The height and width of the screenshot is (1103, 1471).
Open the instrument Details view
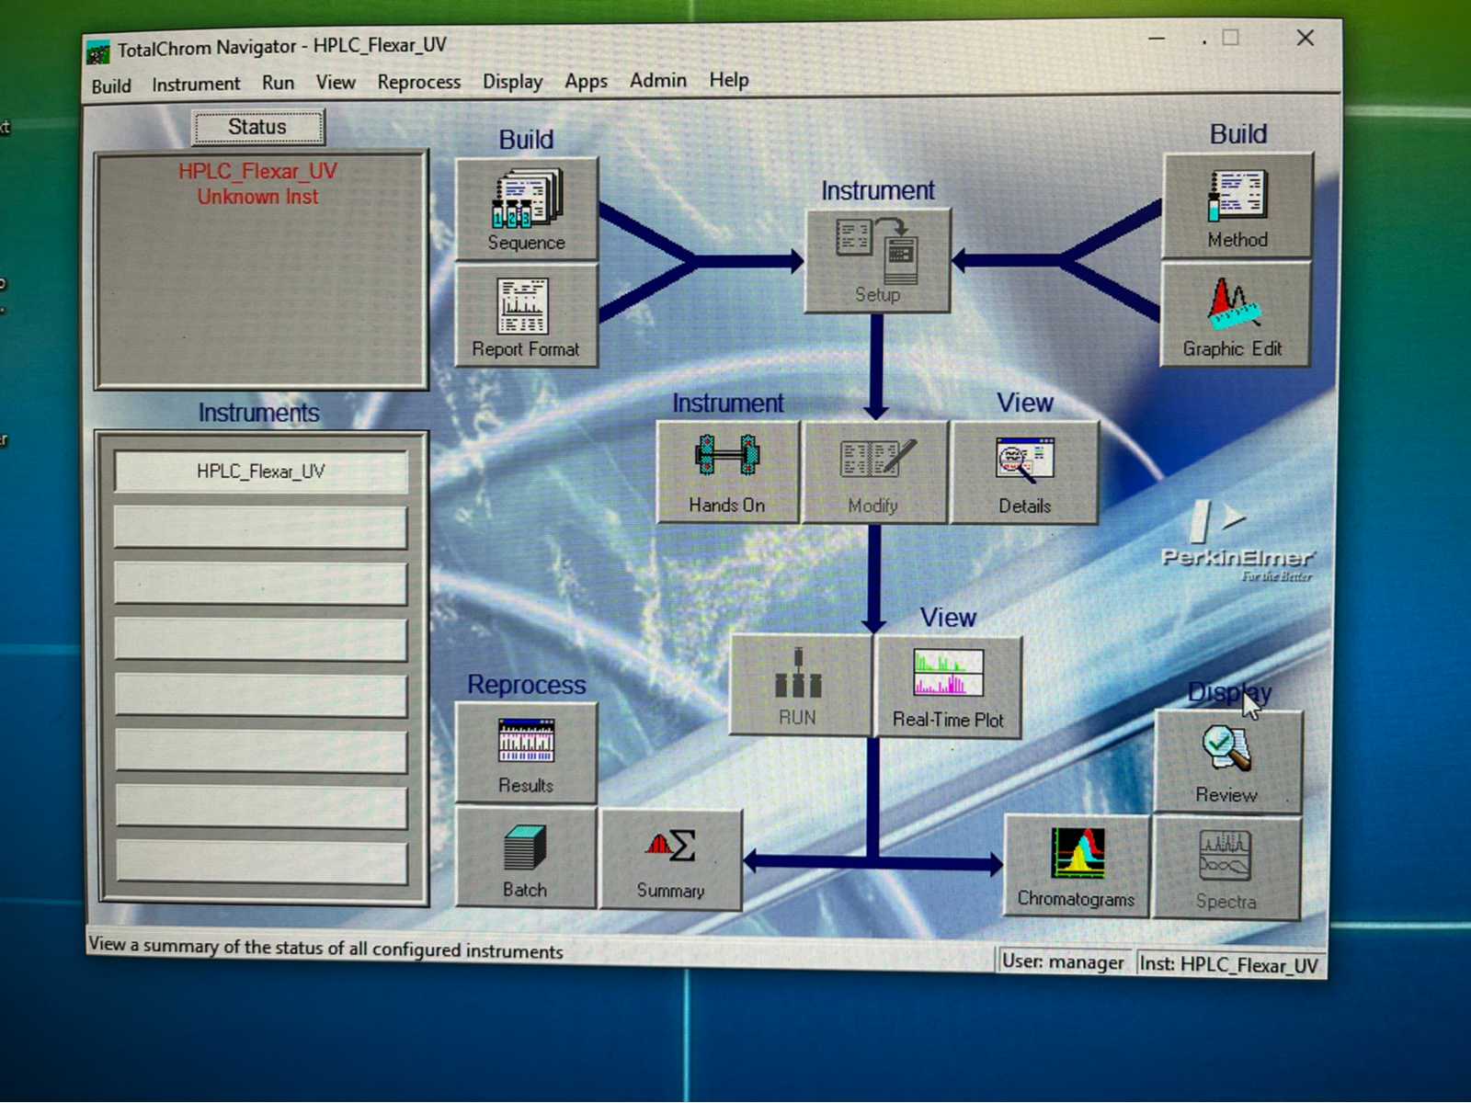click(1024, 472)
